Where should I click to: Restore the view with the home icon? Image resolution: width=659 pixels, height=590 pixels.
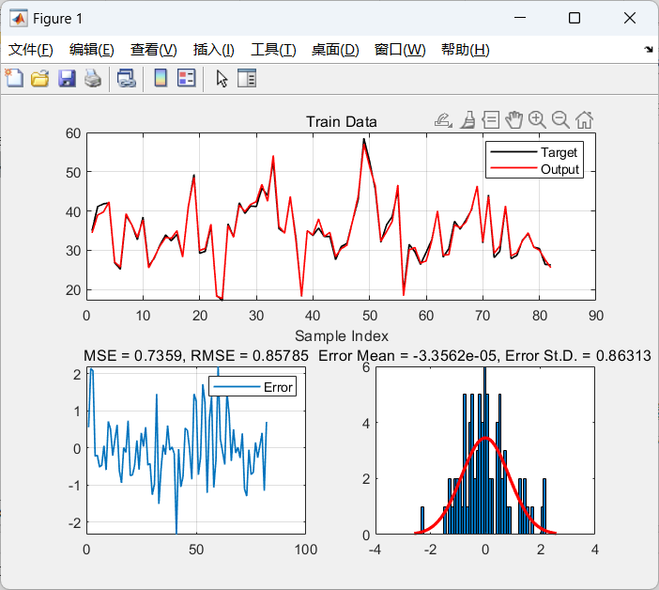click(x=584, y=119)
